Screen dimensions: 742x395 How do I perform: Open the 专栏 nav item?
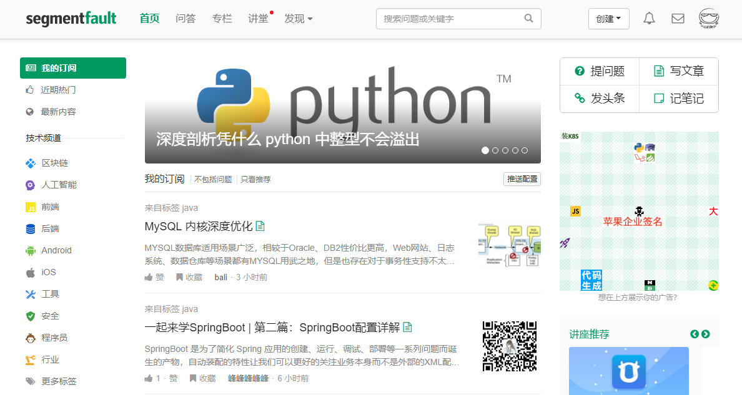coord(222,19)
